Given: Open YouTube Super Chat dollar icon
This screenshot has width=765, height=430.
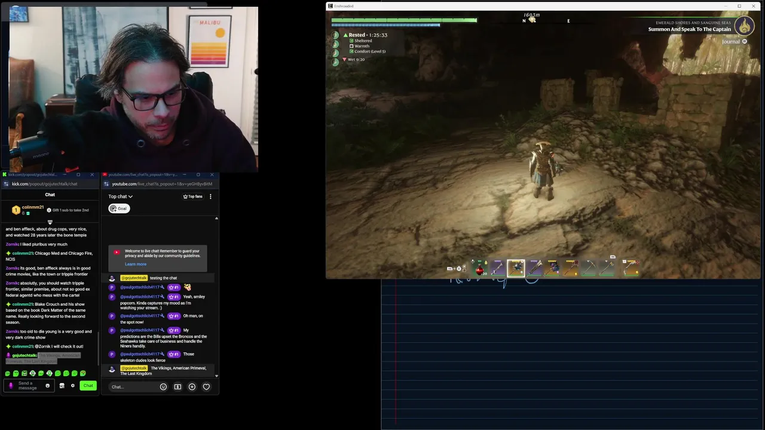Looking at the screenshot, I should 178,387.
